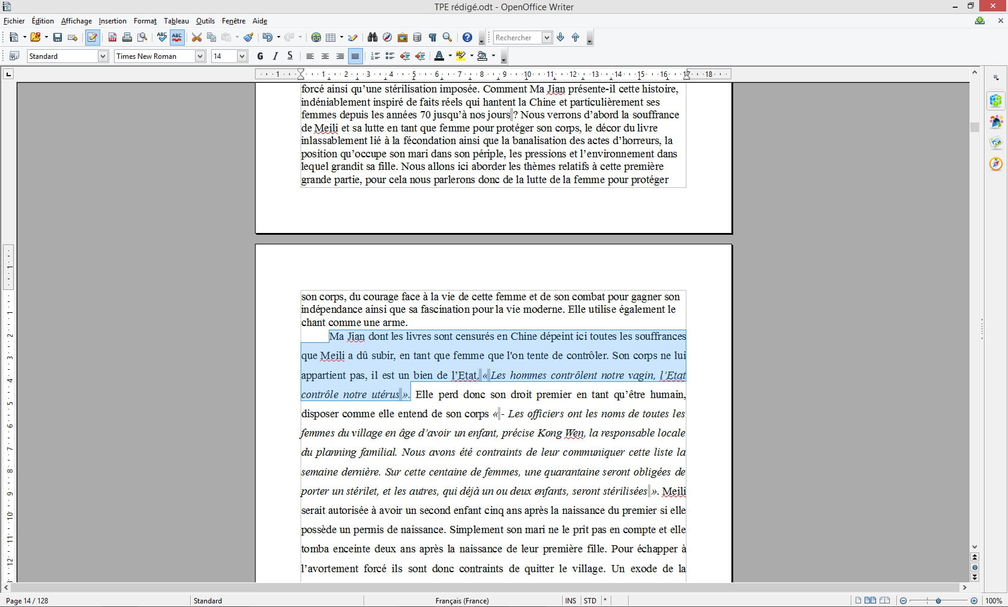
Task: Open sidebar Navigator deck icon
Action: [x=996, y=164]
